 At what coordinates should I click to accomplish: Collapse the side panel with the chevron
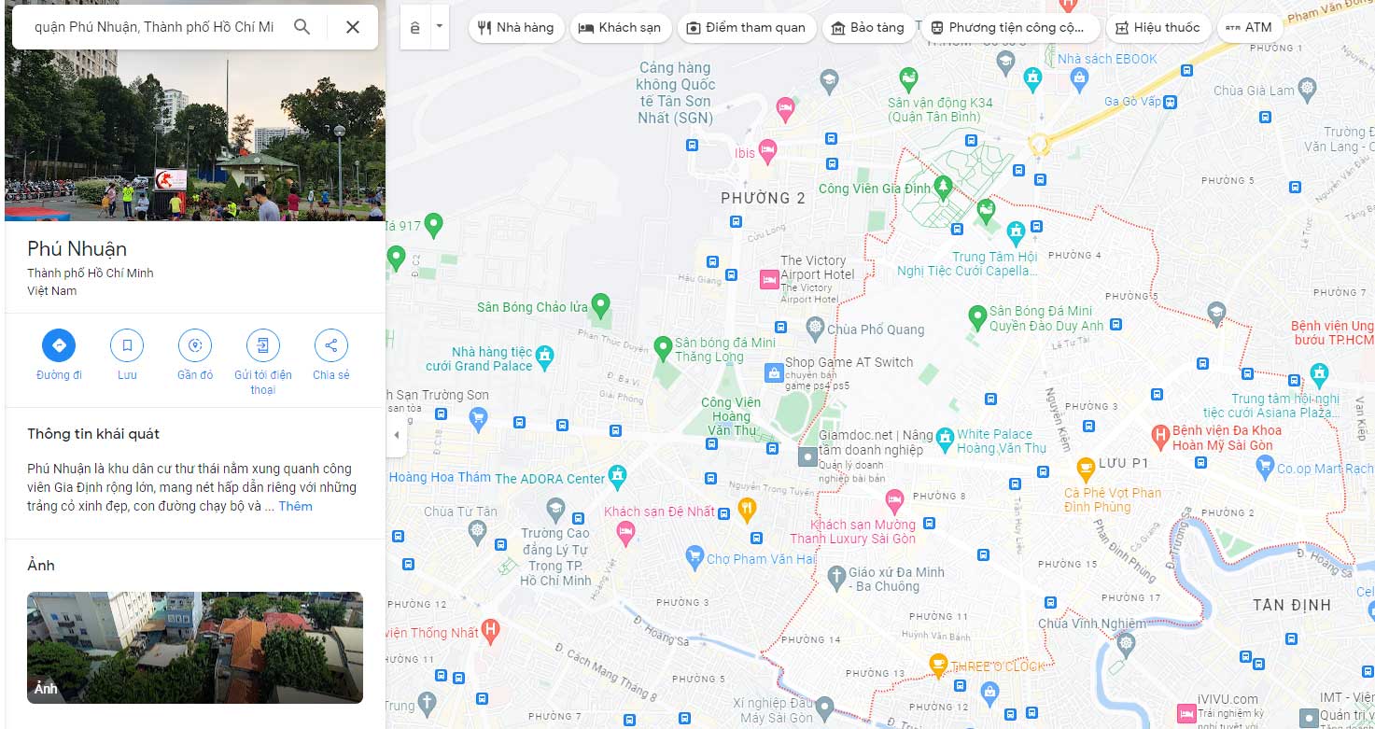tap(396, 435)
